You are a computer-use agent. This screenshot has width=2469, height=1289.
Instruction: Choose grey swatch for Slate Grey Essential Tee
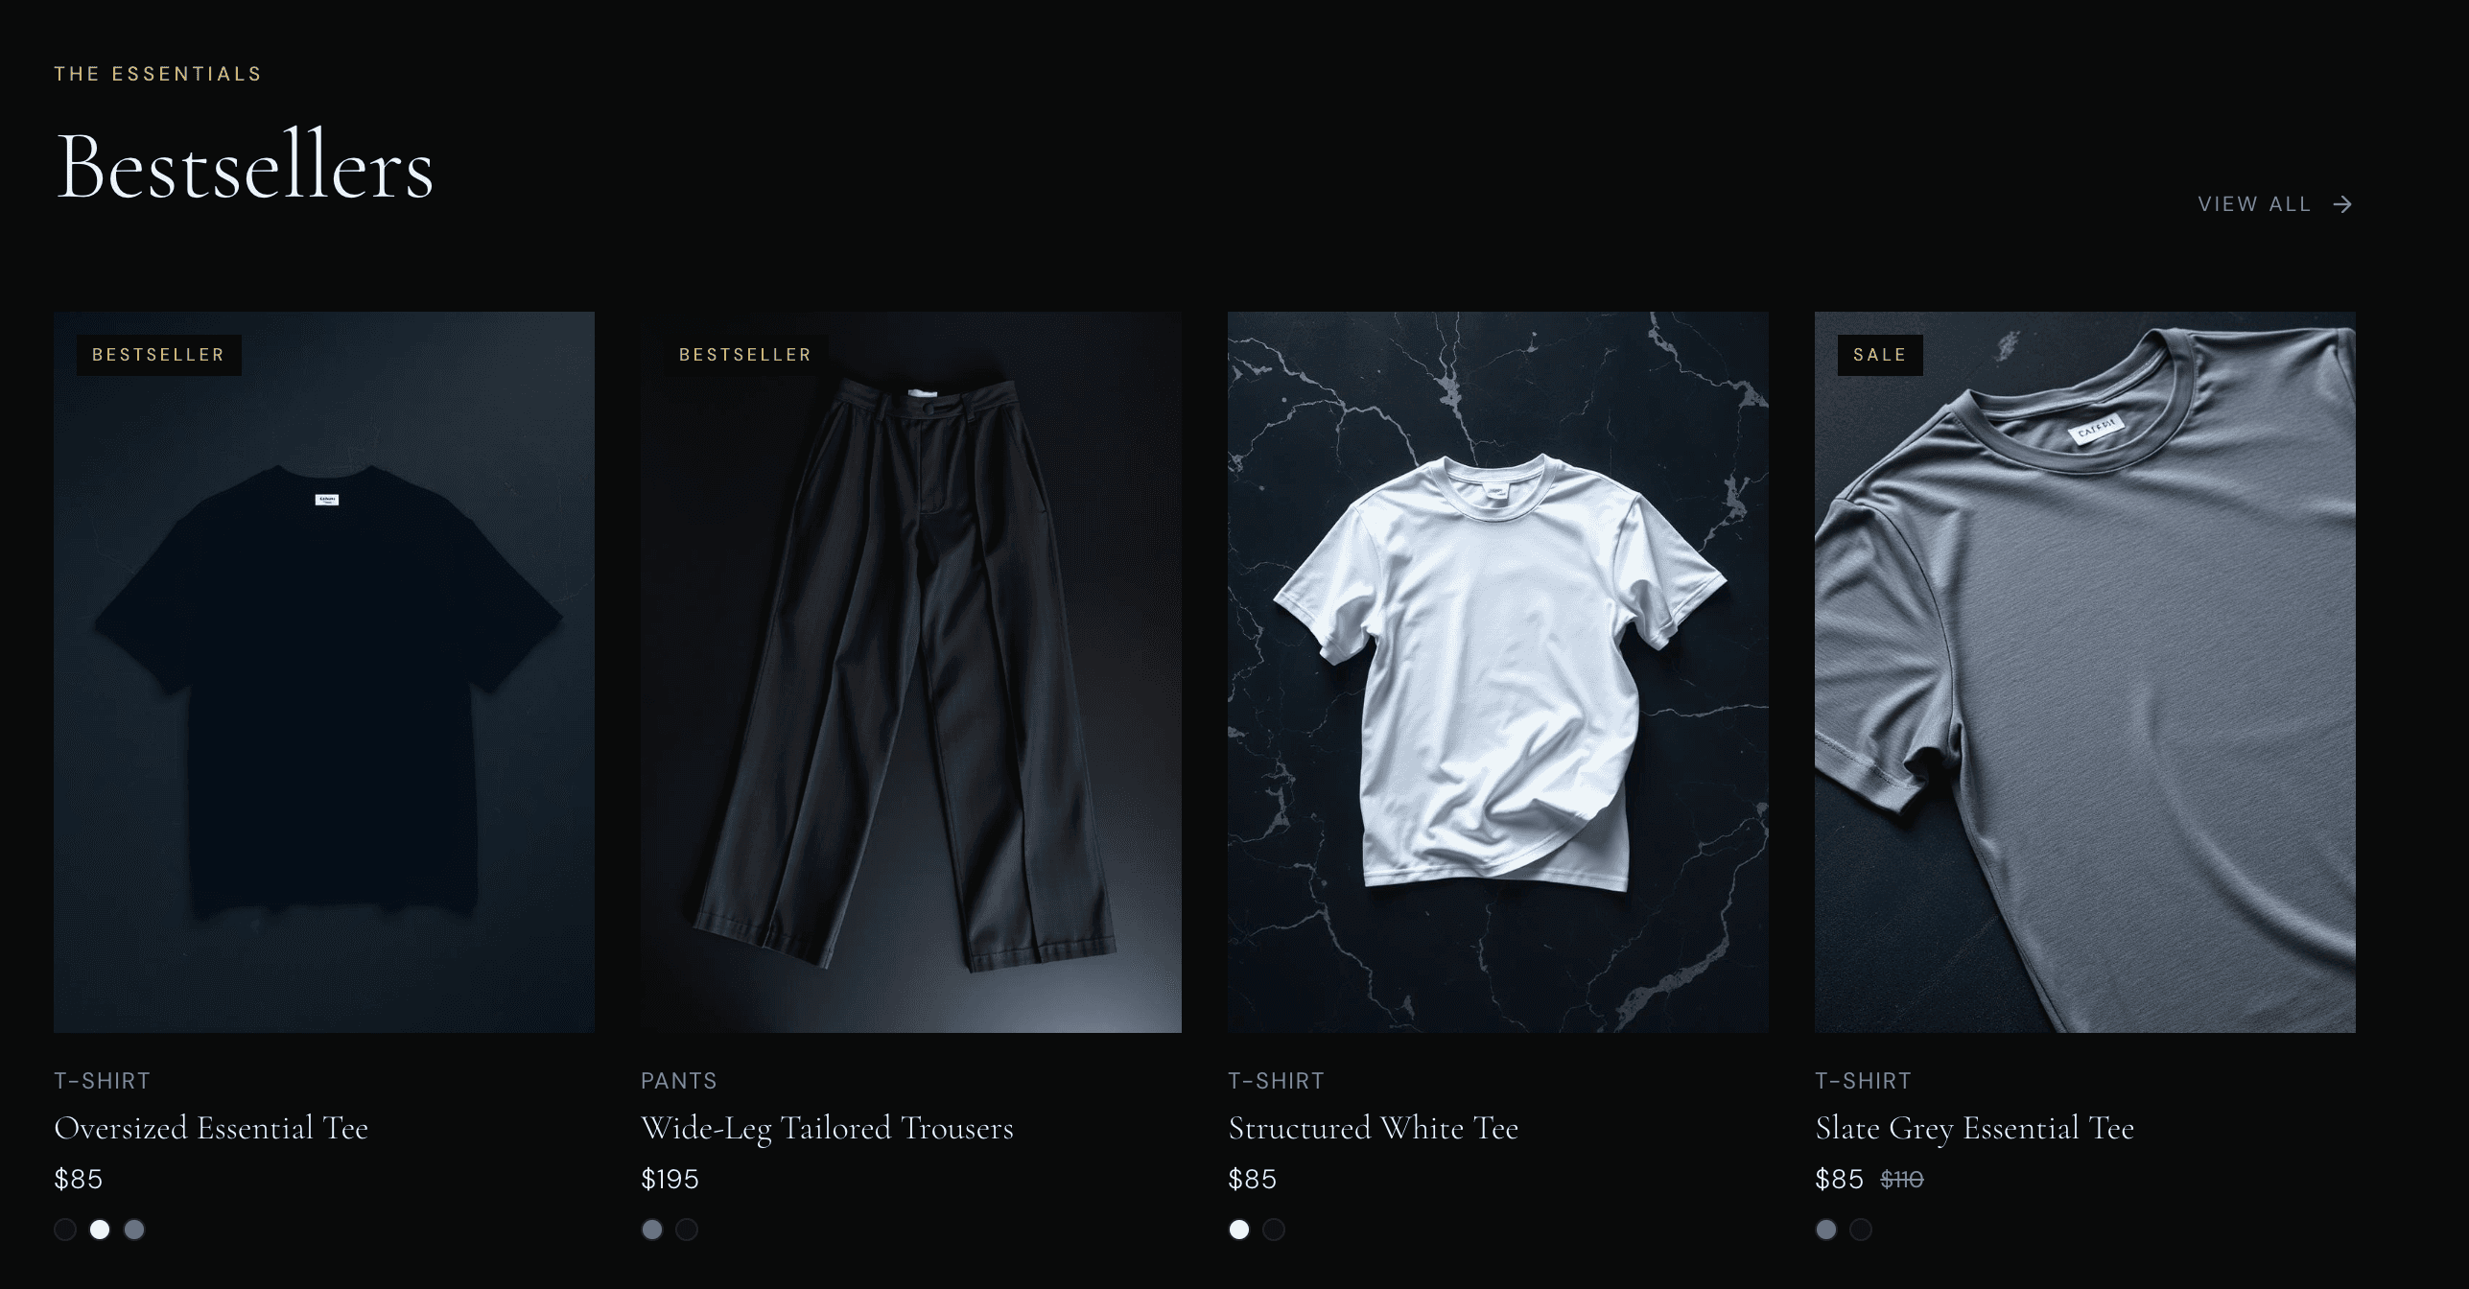click(x=1826, y=1230)
